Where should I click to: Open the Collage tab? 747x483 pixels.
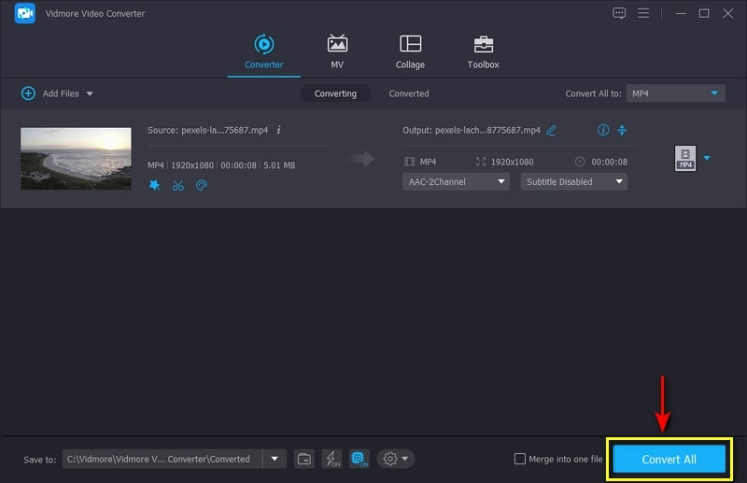[x=410, y=52]
